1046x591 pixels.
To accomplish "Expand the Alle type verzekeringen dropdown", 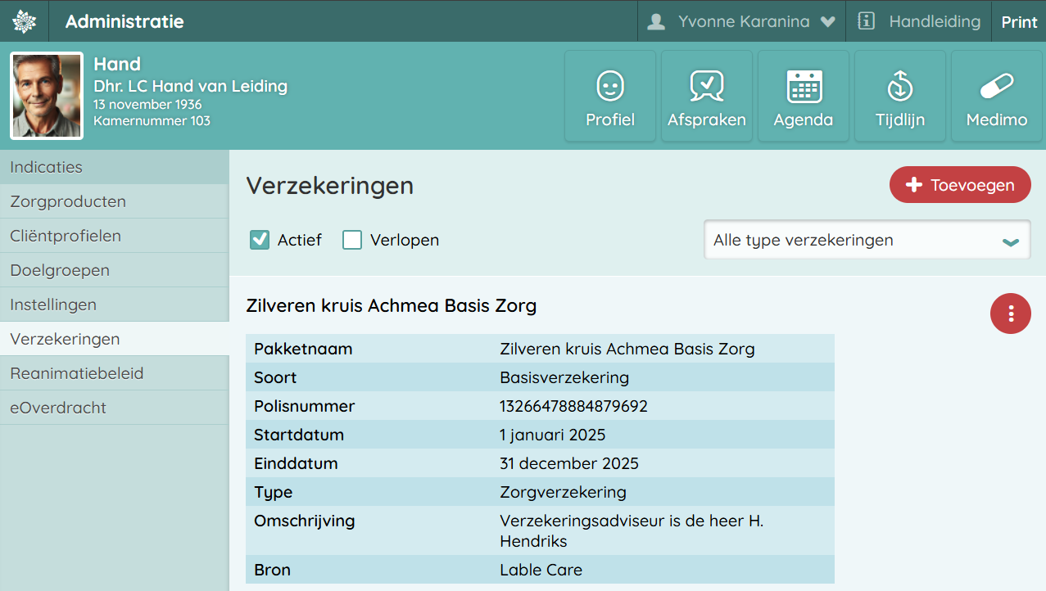I will (867, 240).
